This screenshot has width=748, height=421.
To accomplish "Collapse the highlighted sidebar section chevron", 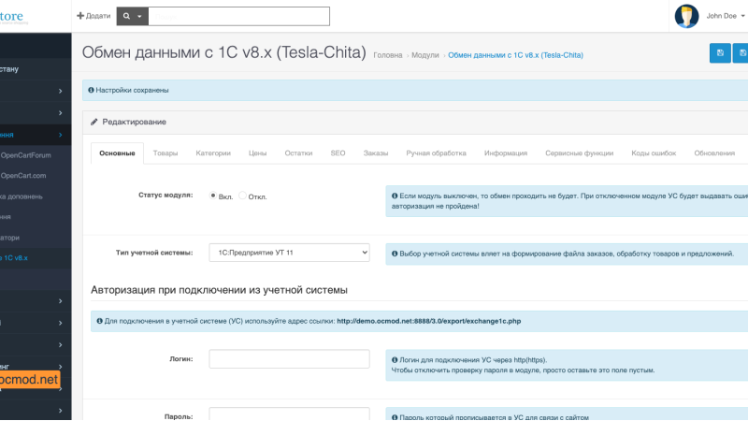I will coord(60,135).
